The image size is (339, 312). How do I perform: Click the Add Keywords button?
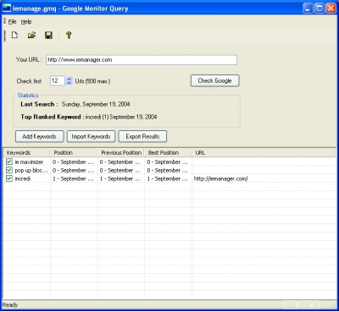[39, 136]
